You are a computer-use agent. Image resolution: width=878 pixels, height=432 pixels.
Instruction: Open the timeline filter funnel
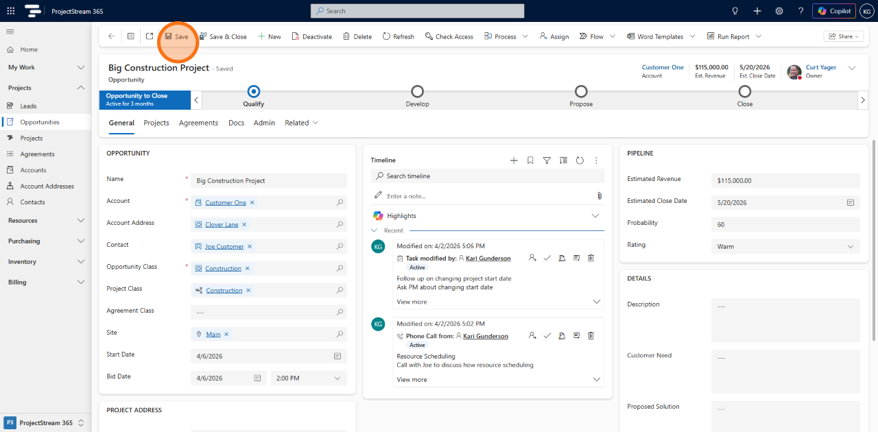pos(547,160)
